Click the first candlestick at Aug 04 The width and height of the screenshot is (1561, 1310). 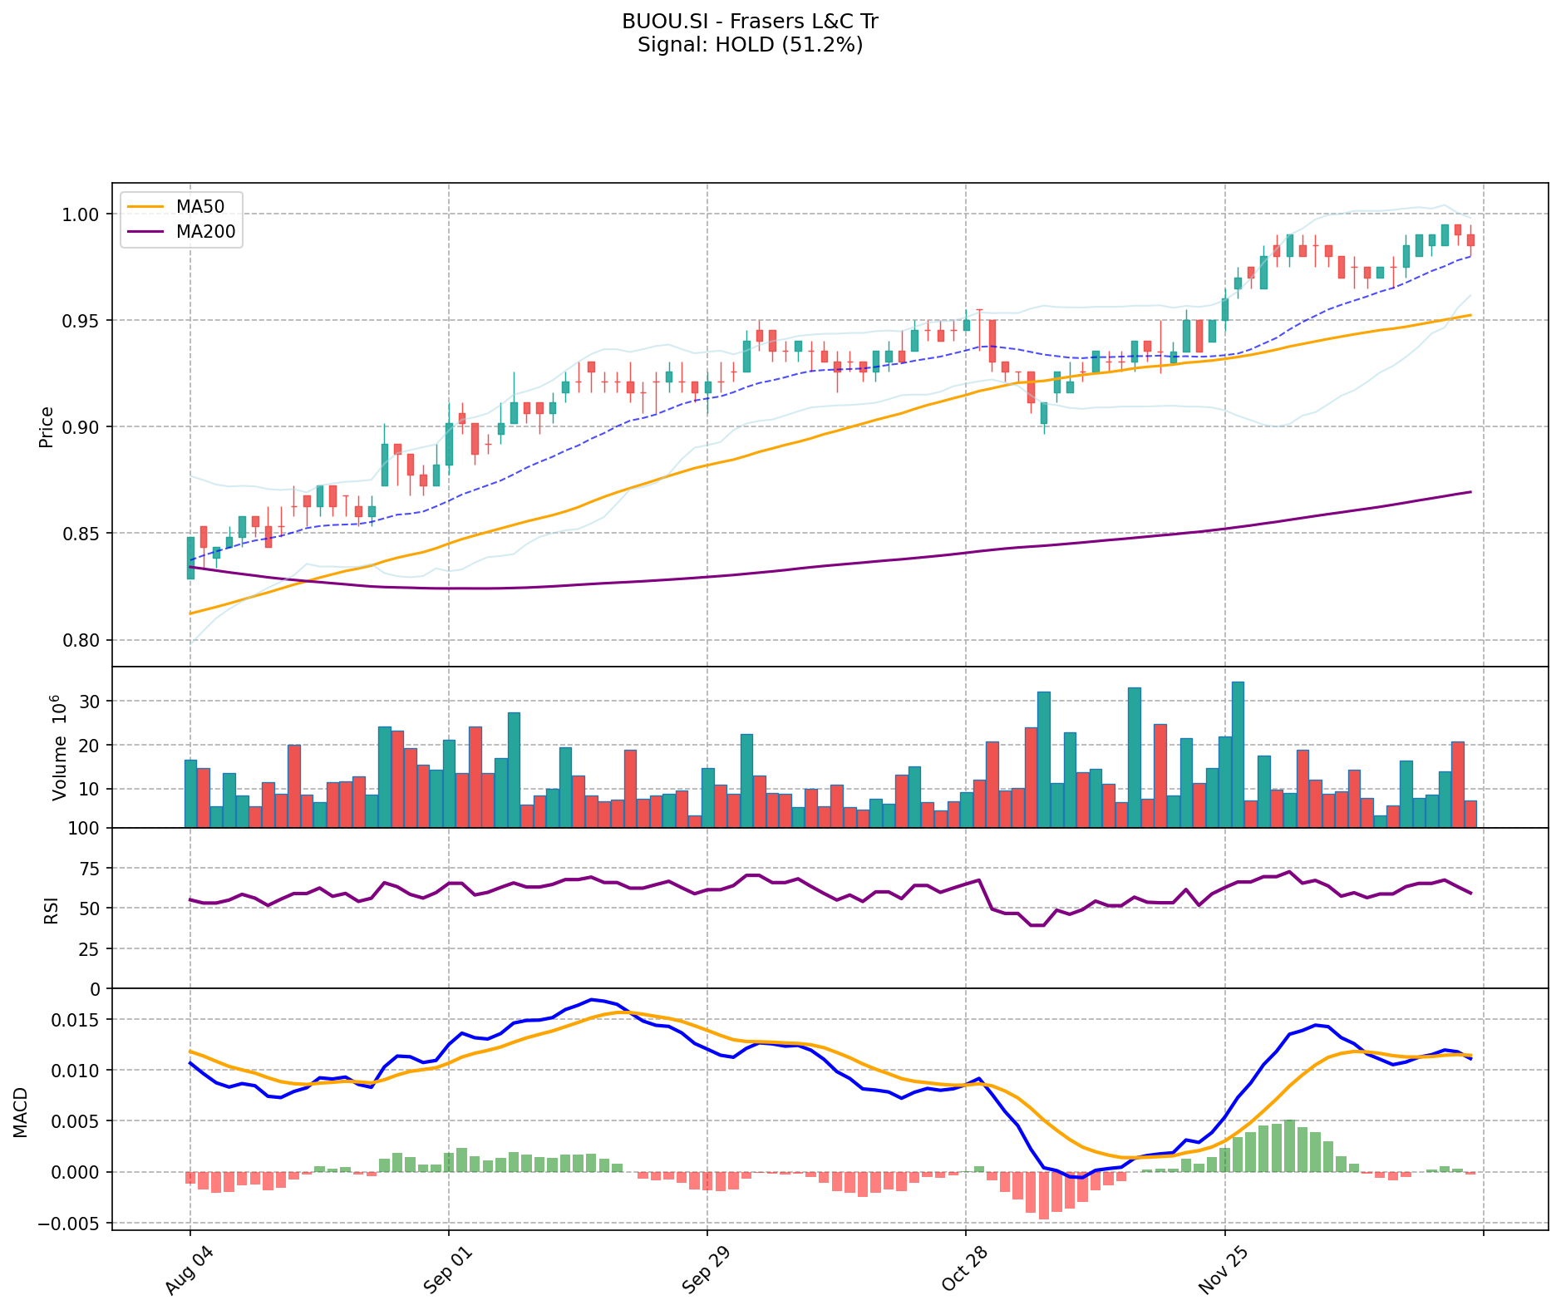tap(190, 558)
